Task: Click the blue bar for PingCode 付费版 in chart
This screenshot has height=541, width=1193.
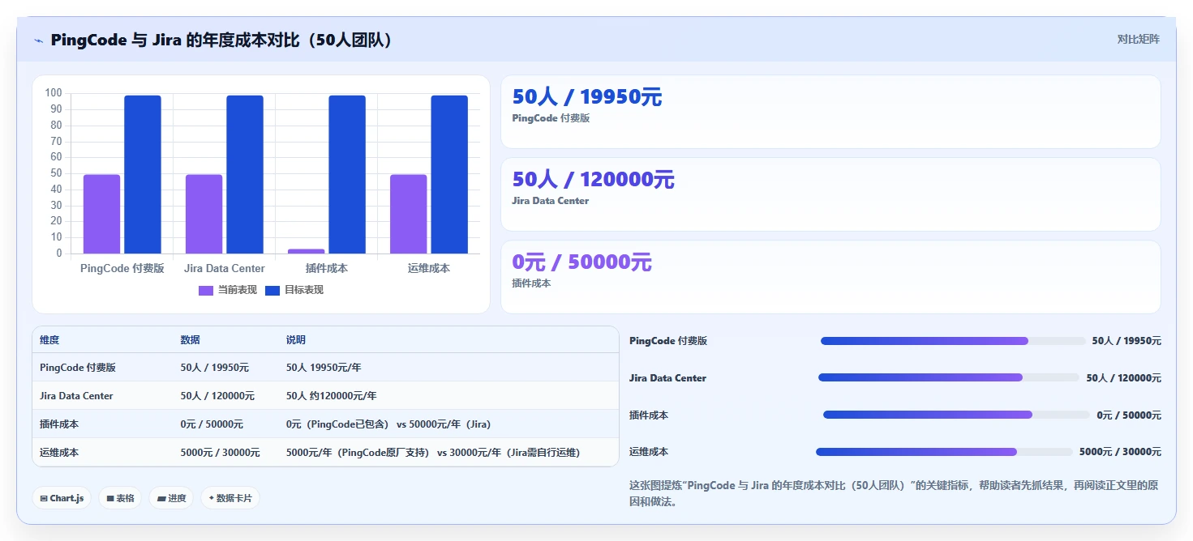Action: (143, 174)
